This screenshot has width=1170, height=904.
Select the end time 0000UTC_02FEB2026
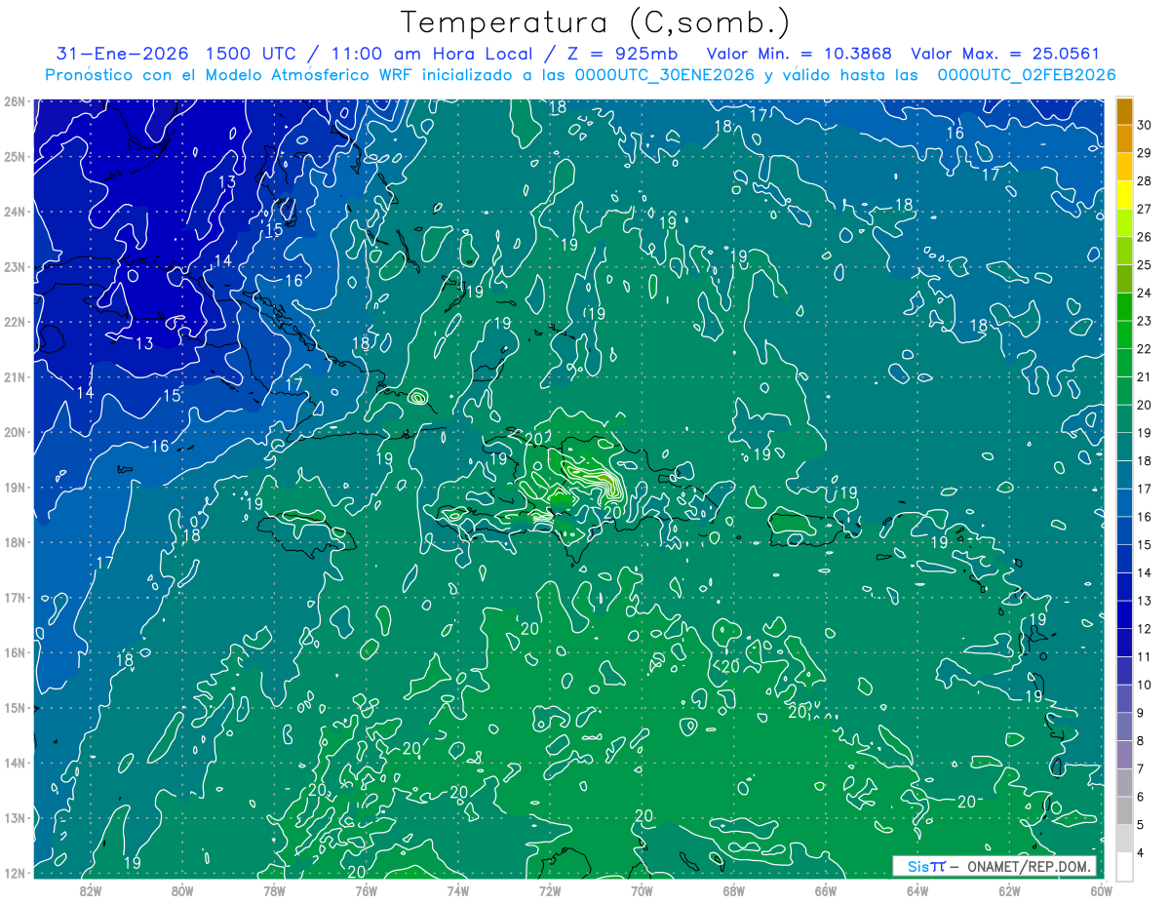click(x=1027, y=75)
